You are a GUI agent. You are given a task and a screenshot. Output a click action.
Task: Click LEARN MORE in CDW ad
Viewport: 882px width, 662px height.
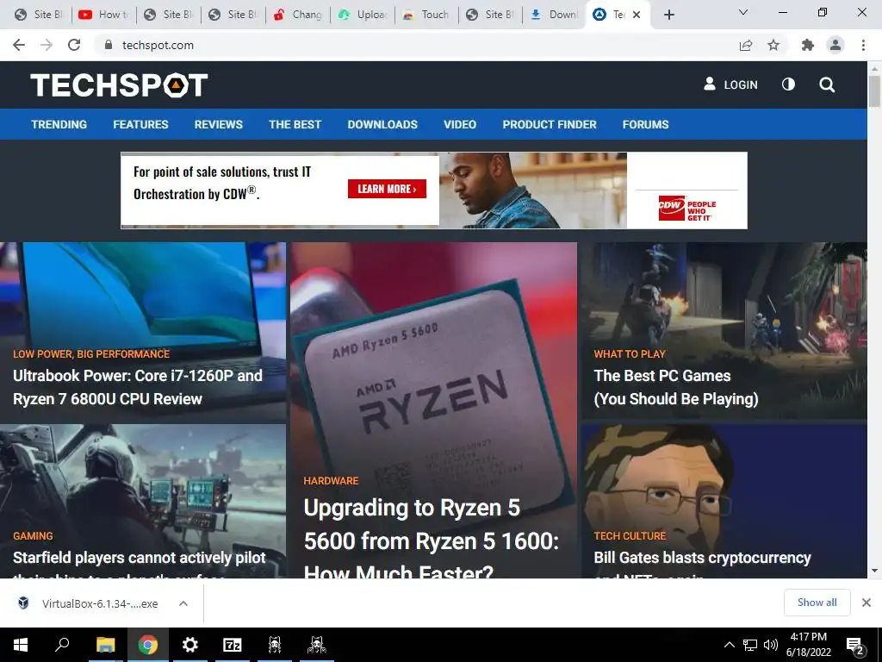point(387,189)
